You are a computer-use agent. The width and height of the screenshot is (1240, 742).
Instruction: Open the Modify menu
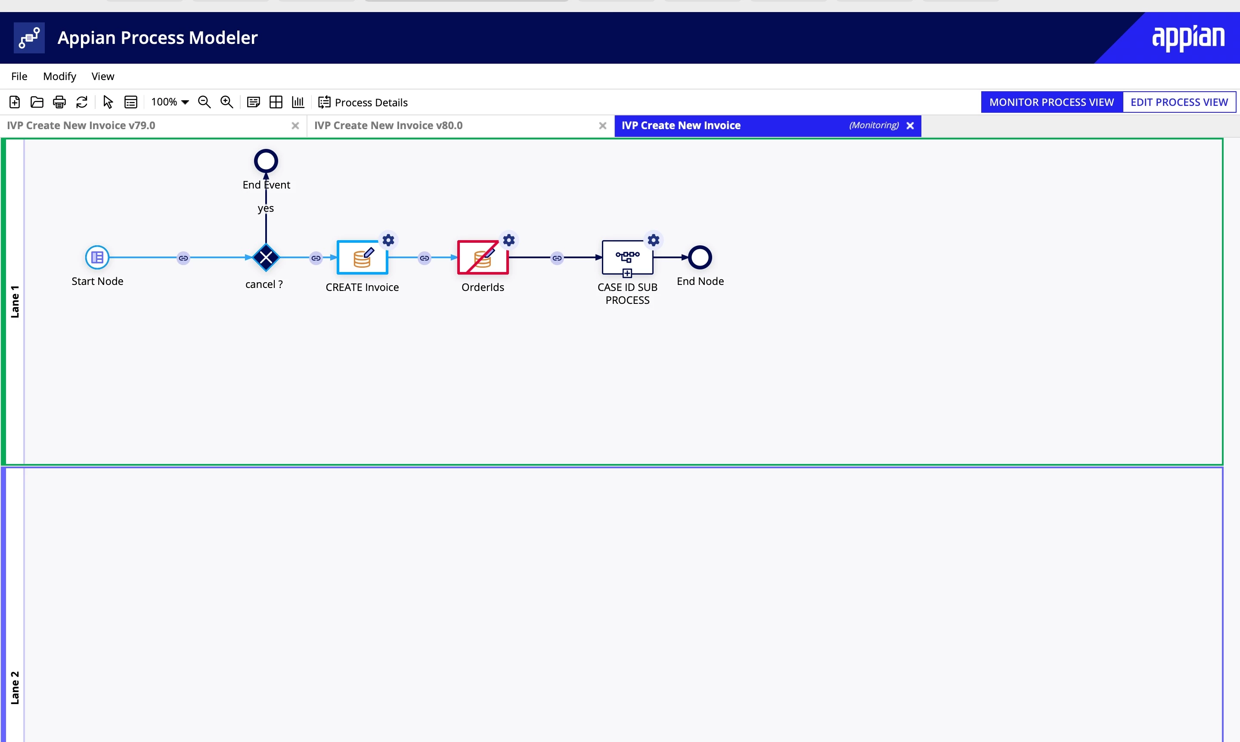pyautogui.click(x=59, y=76)
